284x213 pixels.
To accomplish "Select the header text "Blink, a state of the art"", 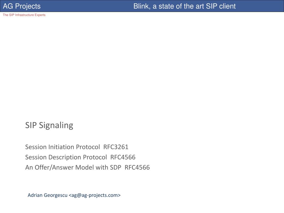I will 169,6.
